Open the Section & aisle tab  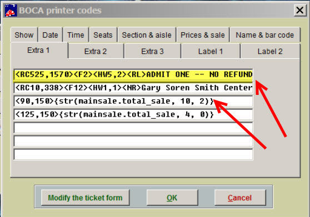click(x=147, y=35)
